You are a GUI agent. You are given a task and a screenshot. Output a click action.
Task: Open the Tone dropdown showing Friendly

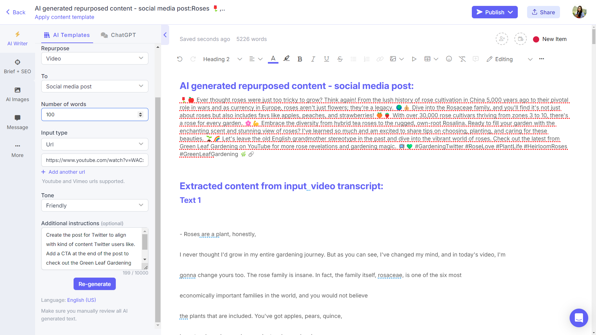pos(94,205)
